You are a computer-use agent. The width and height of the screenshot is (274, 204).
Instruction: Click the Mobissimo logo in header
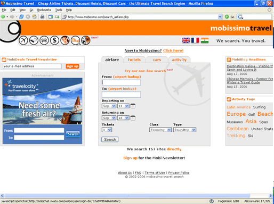(241, 28)
